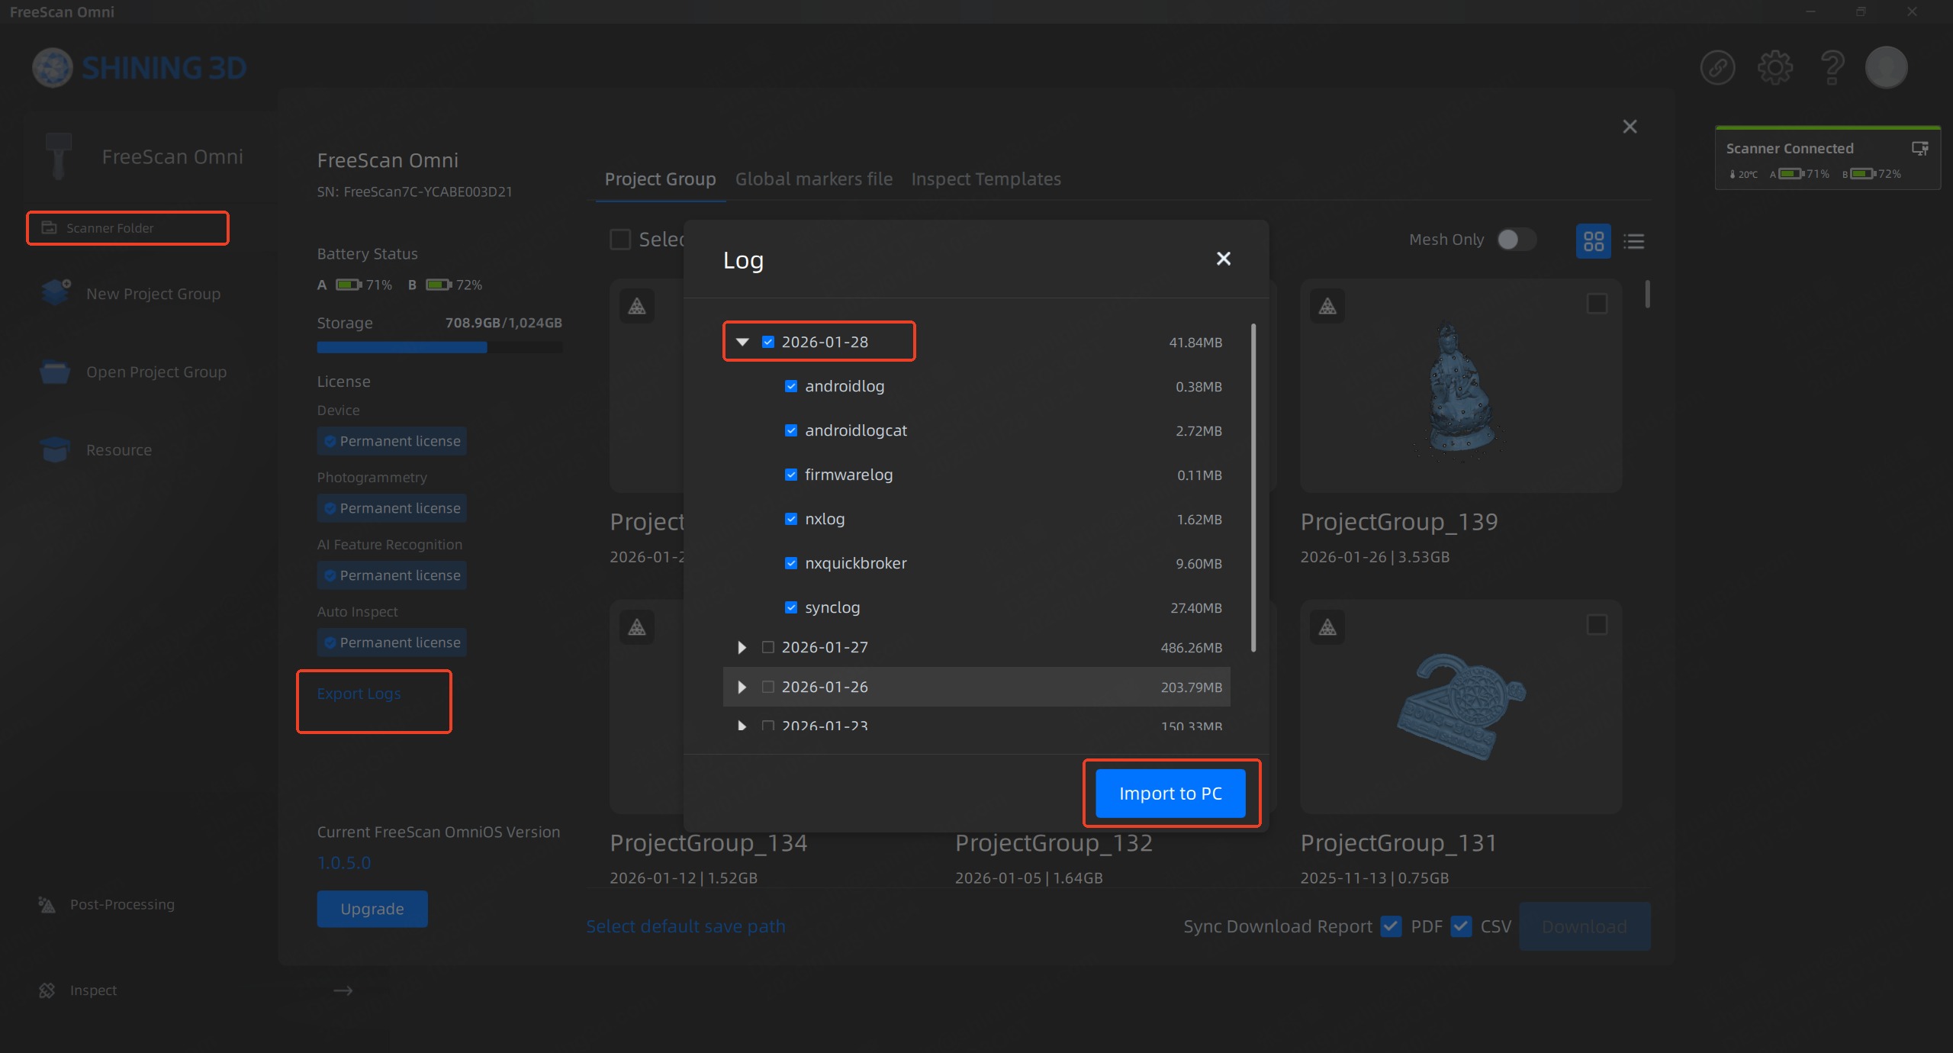Click the storage usage progress bar
This screenshot has height=1053, width=1953.
tap(439, 348)
